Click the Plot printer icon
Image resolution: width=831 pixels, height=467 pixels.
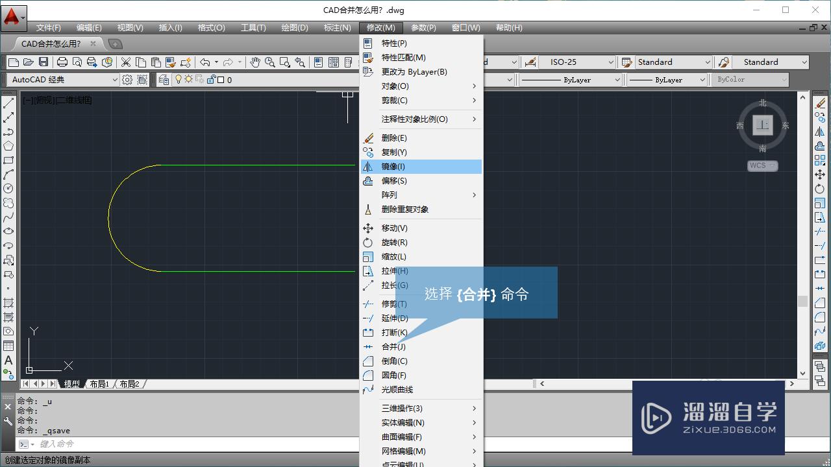62,62
